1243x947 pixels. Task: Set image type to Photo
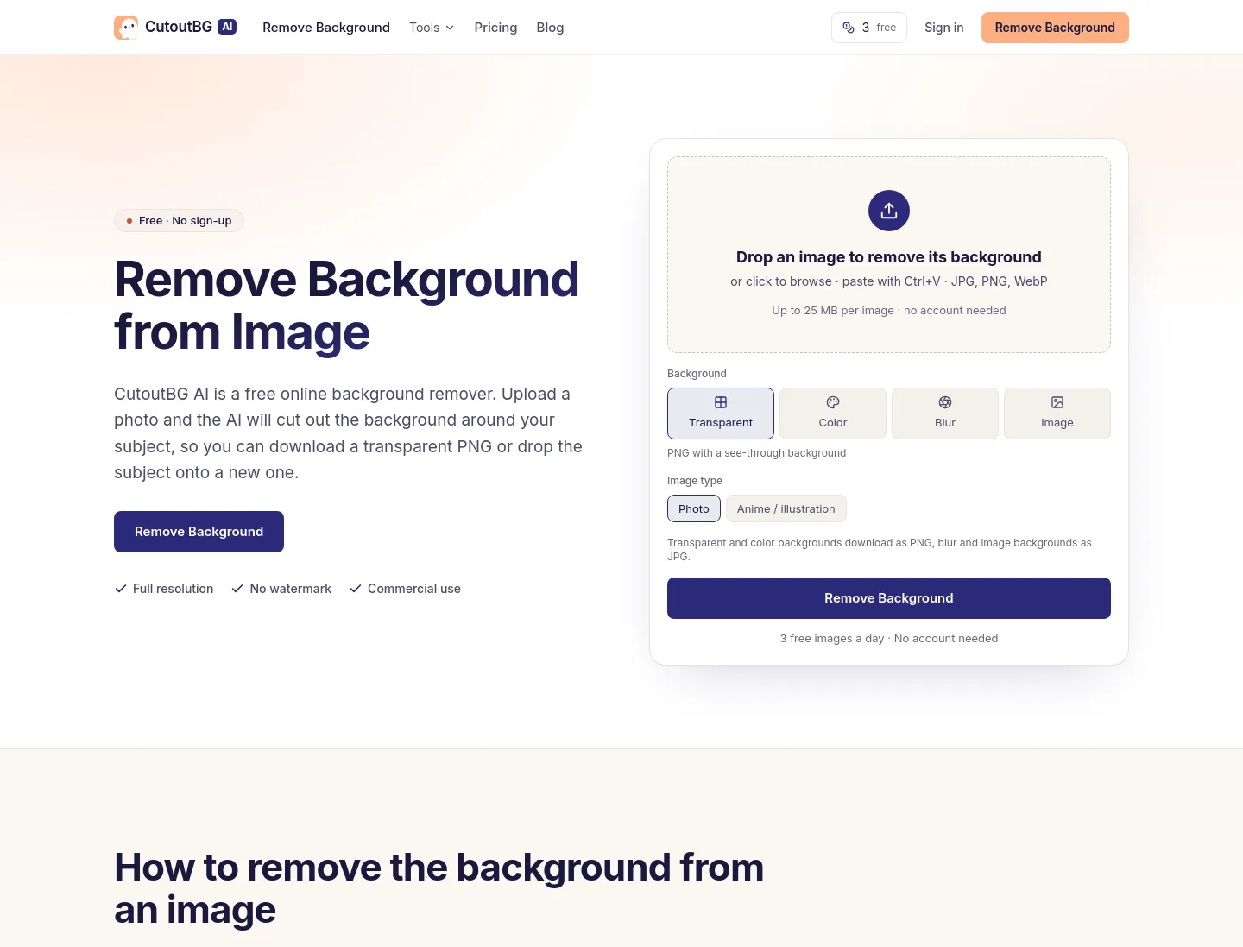click(x=694, y=508)
